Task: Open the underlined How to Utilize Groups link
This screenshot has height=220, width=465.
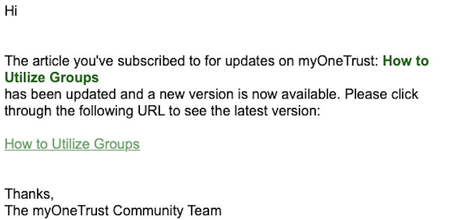Action: [72, 144]
